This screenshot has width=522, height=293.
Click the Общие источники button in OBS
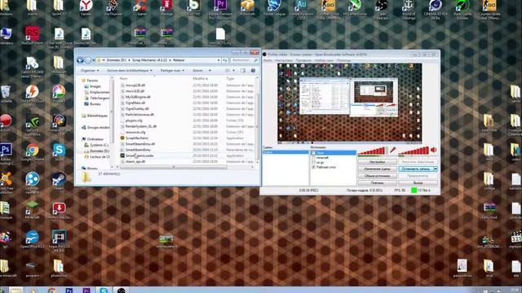pyautogui.click(x=377, y=176)
